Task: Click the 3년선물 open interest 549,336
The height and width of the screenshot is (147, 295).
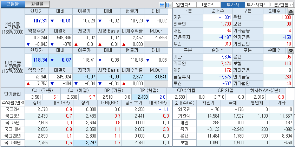Action: click(x=60, y=37)
